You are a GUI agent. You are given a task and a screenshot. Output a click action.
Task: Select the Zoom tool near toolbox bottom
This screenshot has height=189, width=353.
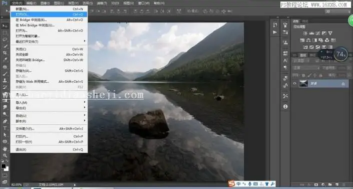pyautogui.click(x=5, y=156)
